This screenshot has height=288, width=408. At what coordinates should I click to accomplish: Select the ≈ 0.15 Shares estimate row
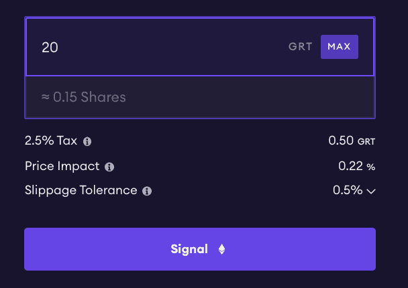click(x=200, y=97)
